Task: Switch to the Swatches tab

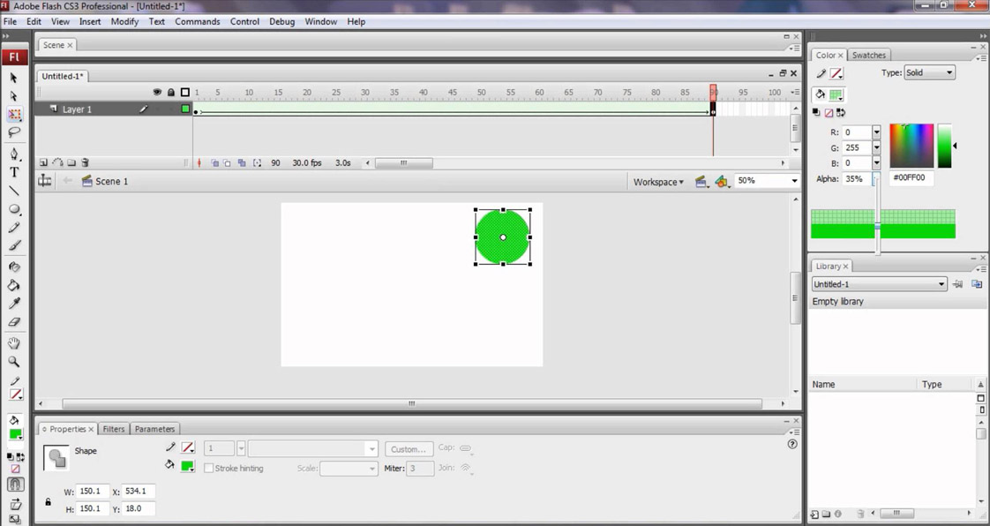Action: [869, 55]
